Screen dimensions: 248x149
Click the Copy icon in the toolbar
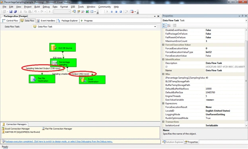25,11
